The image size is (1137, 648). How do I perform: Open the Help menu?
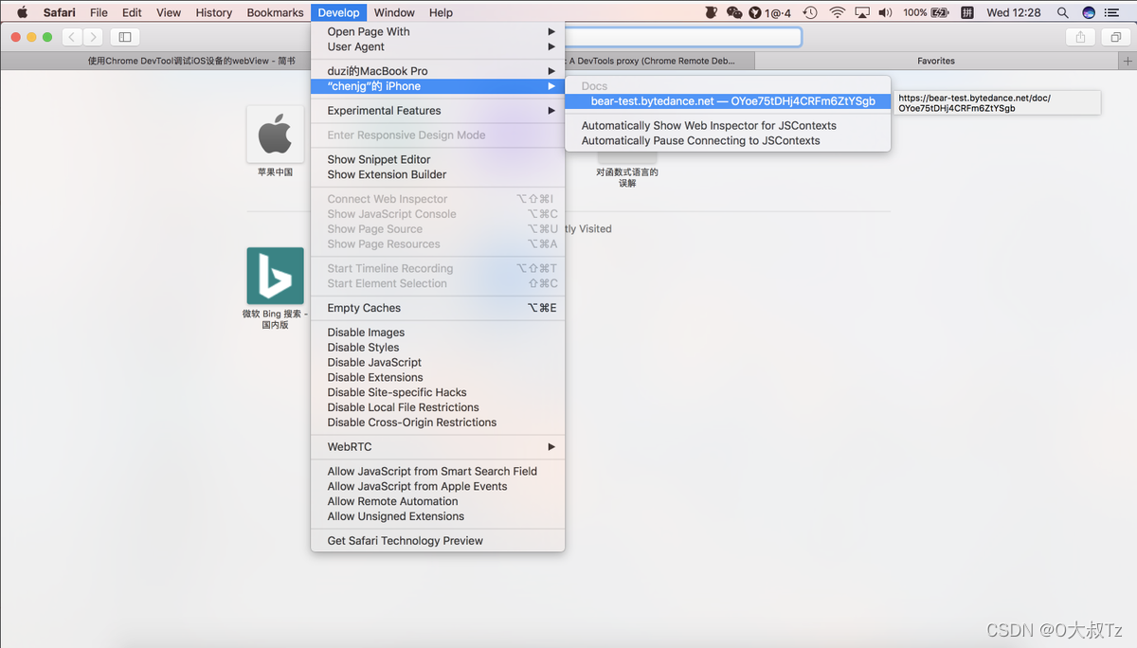(441, 12)
